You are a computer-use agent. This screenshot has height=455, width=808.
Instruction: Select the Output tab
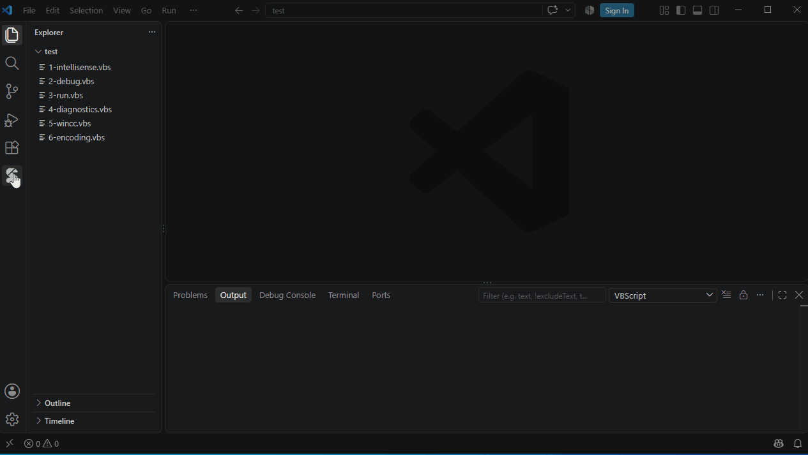point(233,295)
